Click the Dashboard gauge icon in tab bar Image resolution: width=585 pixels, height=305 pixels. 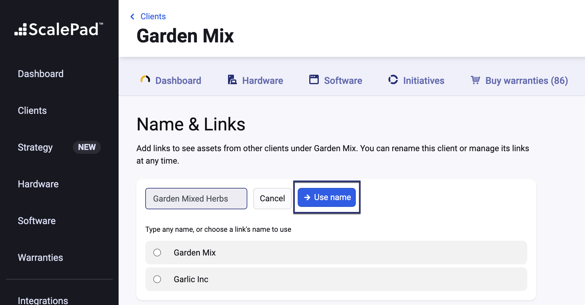[145, 79]
